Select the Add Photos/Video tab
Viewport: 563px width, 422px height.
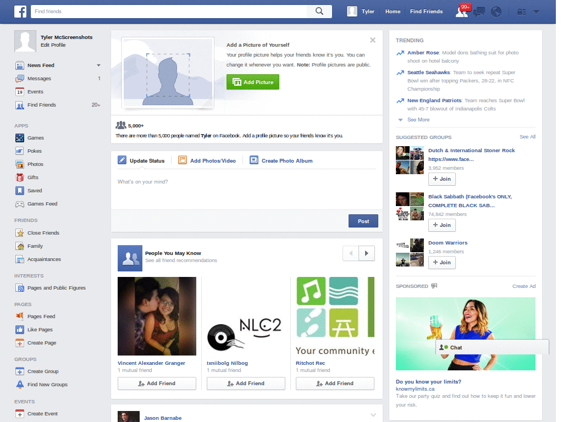pyautogui.click(x=207, y=160)
